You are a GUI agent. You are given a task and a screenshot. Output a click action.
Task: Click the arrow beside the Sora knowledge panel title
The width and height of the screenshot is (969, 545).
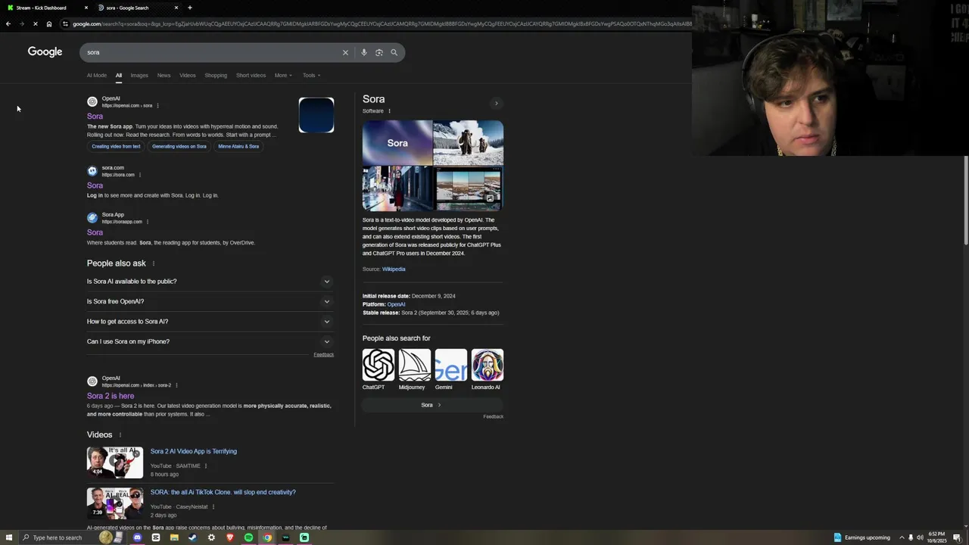(x=497, y=103)
